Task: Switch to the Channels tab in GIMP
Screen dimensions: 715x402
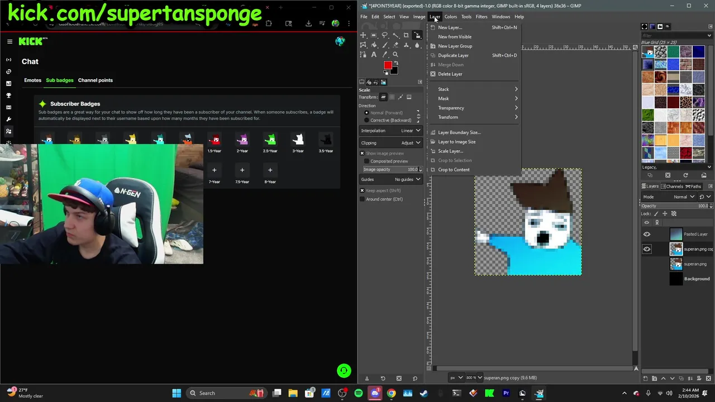Action: pyautogui.click(x=672, y=186)
